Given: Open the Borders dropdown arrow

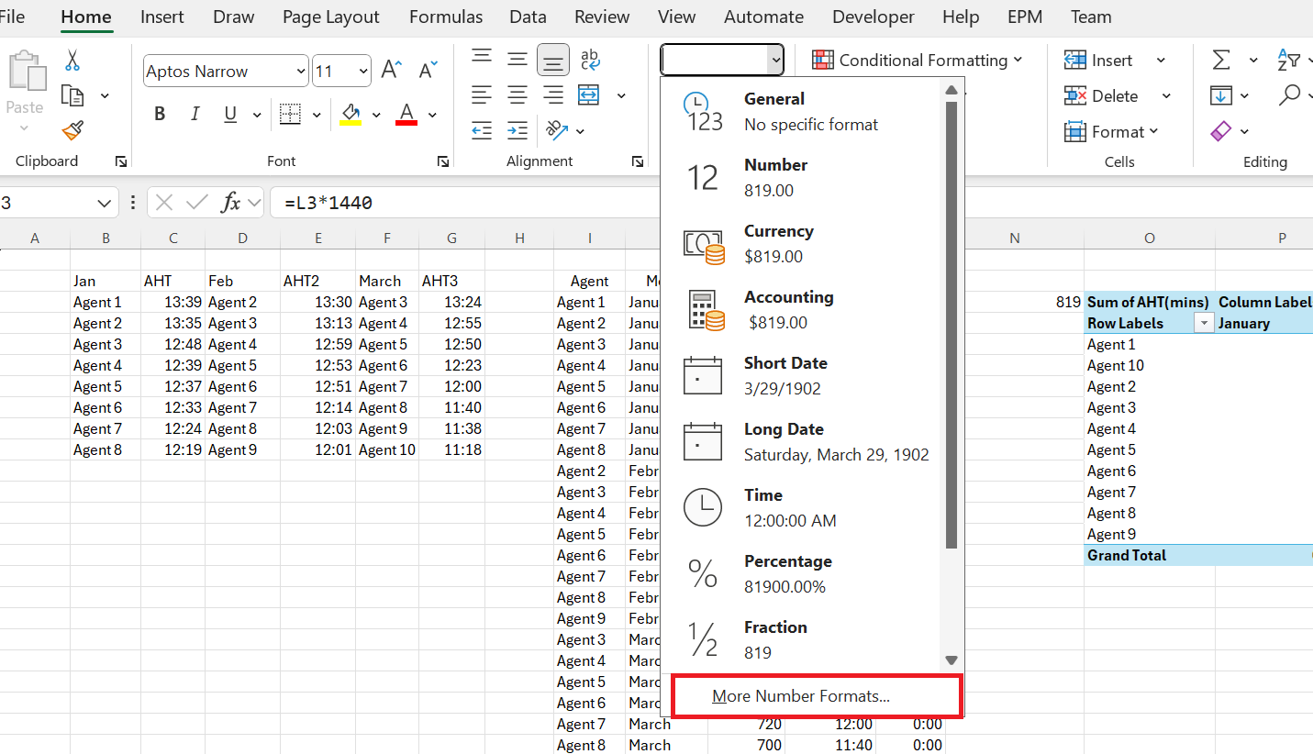Looking at the screenshot, I should [317, 116].
